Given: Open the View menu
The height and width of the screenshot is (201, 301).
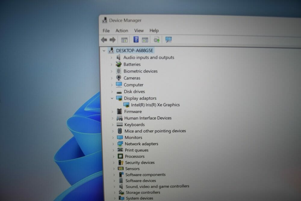Looking at the screenshot, I should 139,30.
